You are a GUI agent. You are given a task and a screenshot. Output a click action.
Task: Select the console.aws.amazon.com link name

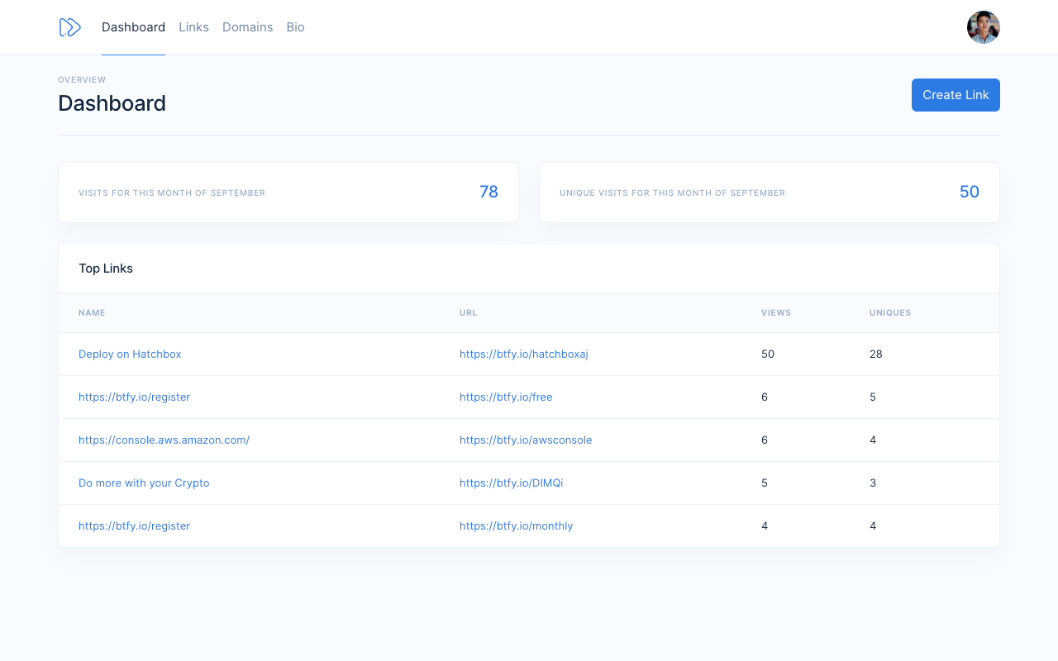coord(164,440)
